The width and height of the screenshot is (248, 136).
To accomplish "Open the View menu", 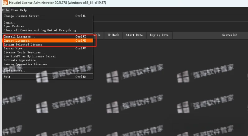I will tap(14, 10).
